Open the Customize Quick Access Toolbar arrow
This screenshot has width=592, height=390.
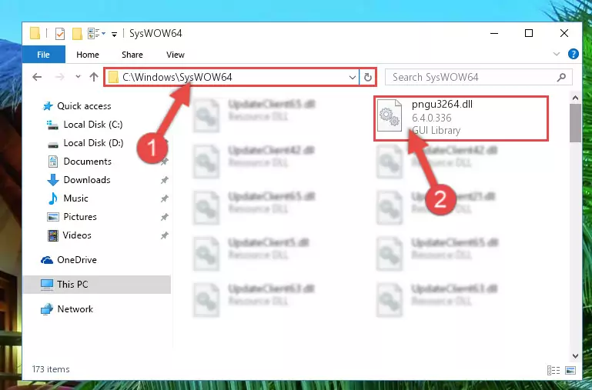point(114,35)
